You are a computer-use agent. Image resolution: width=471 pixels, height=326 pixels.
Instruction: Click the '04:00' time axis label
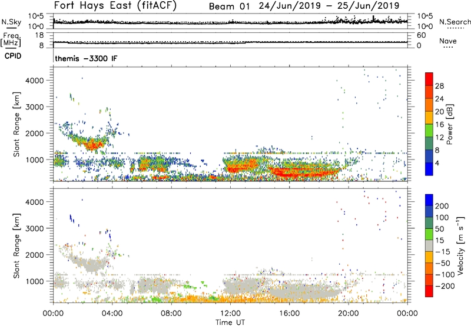coord(112,314)
